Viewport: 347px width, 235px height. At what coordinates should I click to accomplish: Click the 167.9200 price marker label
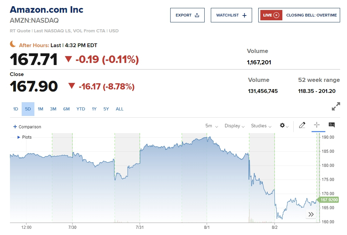tap(329, 200)
